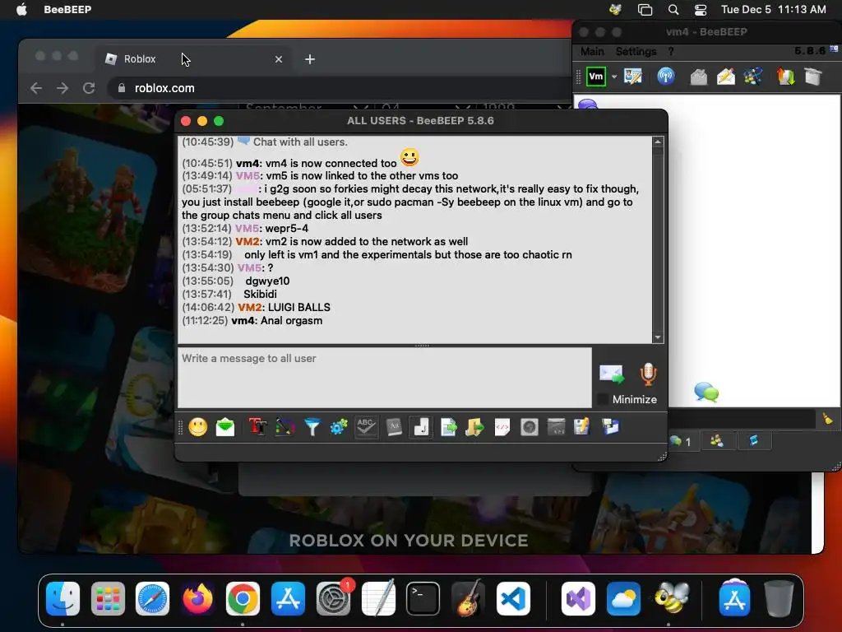This screenshot has height=632, width=842.
Task: Check the Minimize checkbox in chat window
Action: pos(603,399)
